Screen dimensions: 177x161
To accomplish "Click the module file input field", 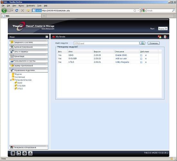I will coord(106,43).
